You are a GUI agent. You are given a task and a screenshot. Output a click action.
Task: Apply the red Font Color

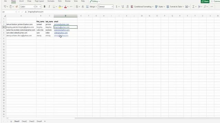pos(65,6)
